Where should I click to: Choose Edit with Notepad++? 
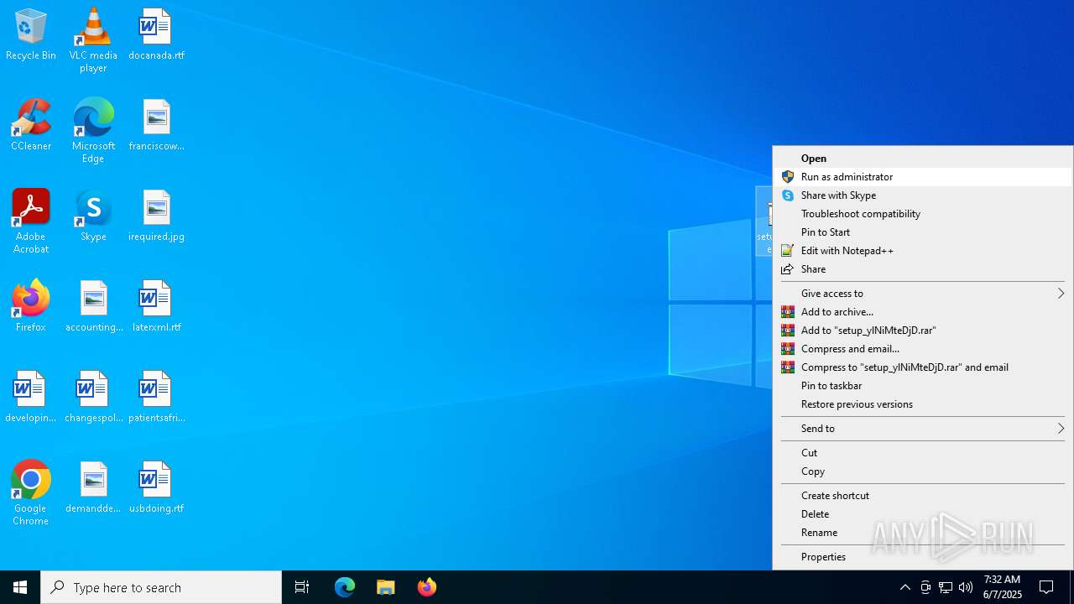(923, 251)
